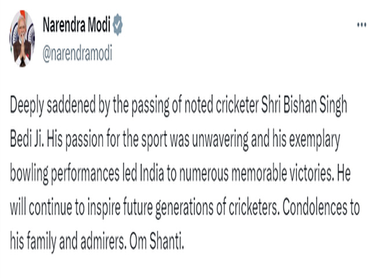
Task: Select the name 'Bishan Singh' in tweet
Action: tap(315, 105)
